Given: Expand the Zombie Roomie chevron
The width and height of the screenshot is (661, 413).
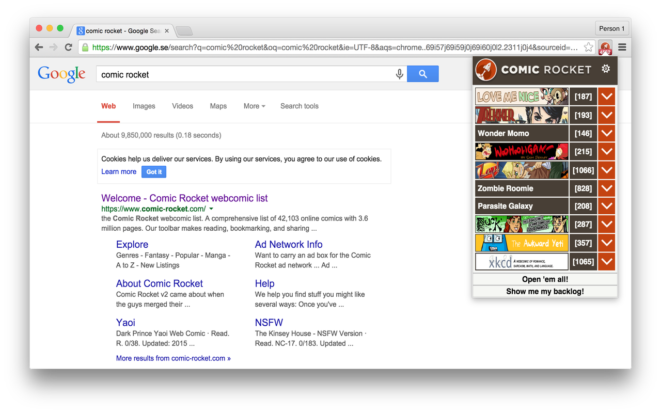Looking at the screenshot, I should (607, 188).
